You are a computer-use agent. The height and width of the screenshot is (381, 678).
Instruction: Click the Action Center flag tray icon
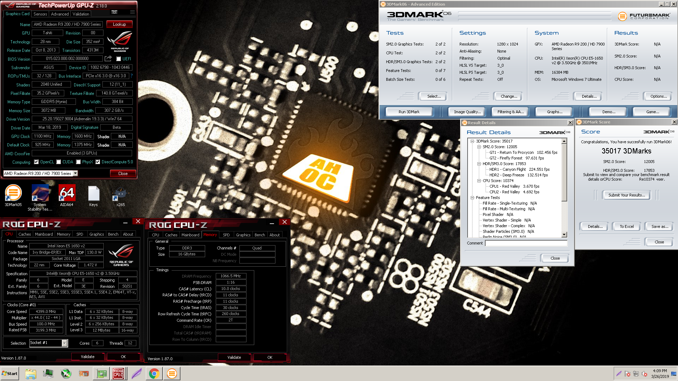[x=628, y=374]
